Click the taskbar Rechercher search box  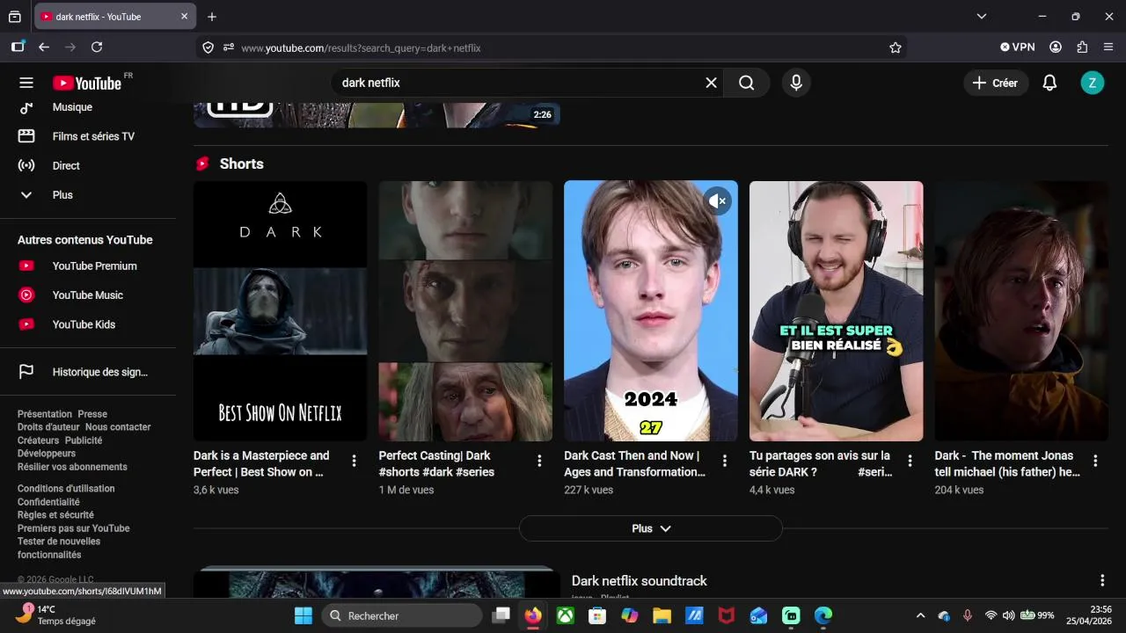click(401, 615)
